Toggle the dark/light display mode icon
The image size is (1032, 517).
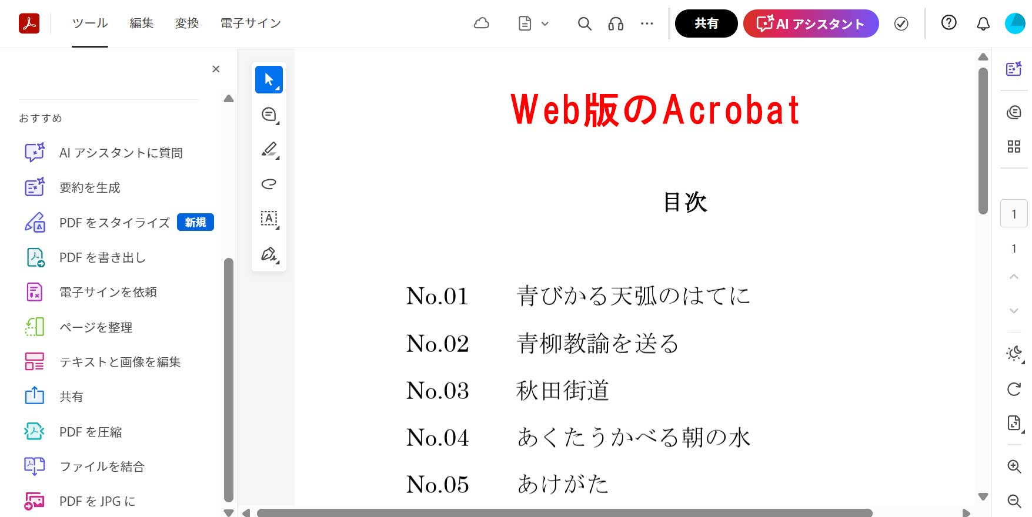pyautogui.click(x=1014, y=354)
